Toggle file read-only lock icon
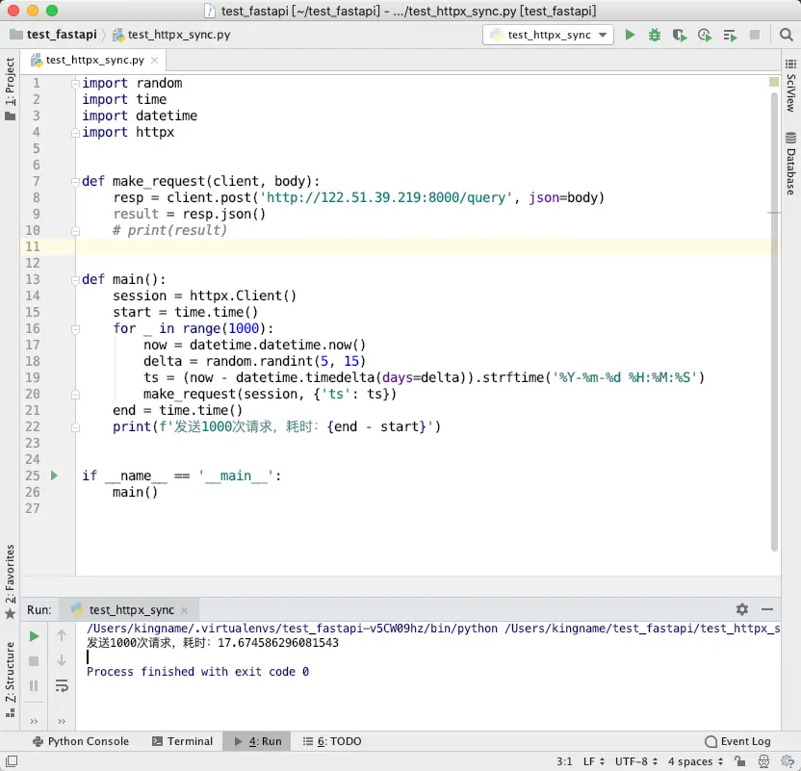 pos(739,761)
